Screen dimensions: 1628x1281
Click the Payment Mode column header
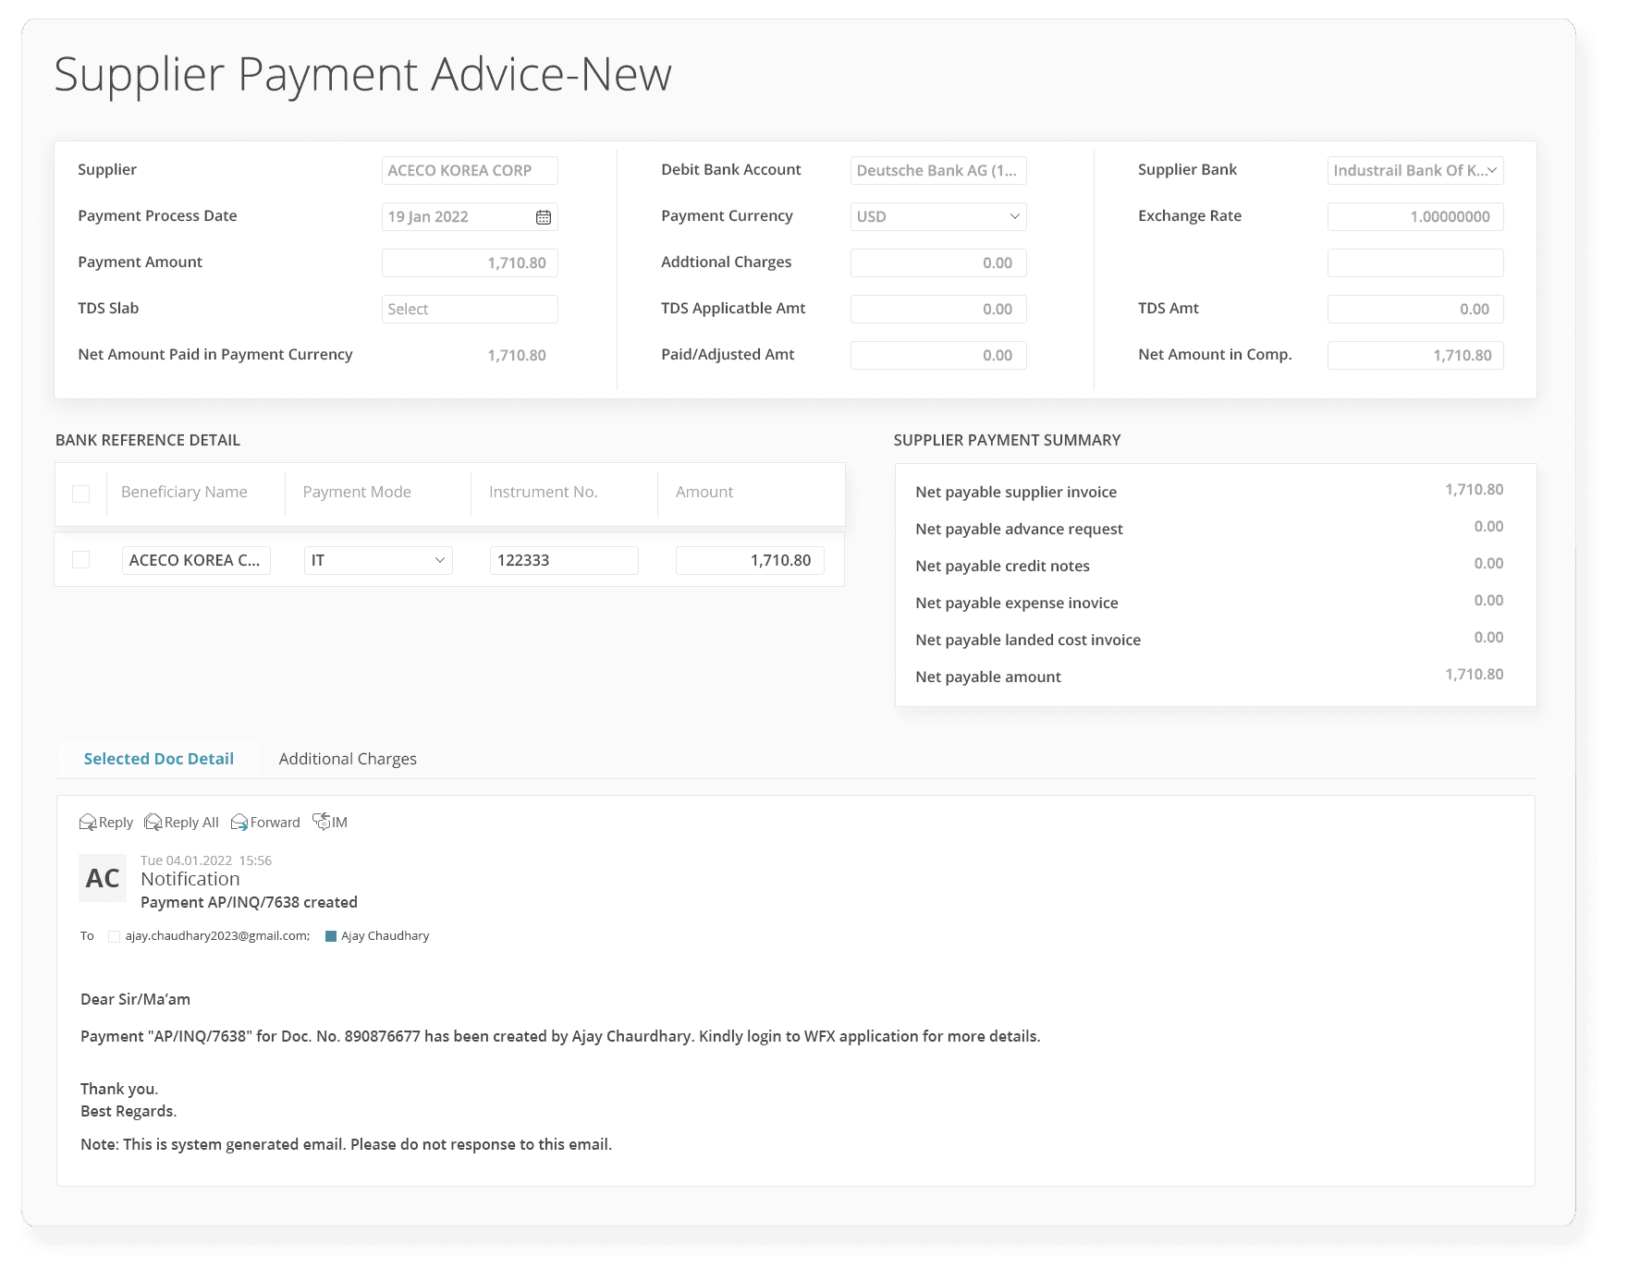[x=357, y=493]
